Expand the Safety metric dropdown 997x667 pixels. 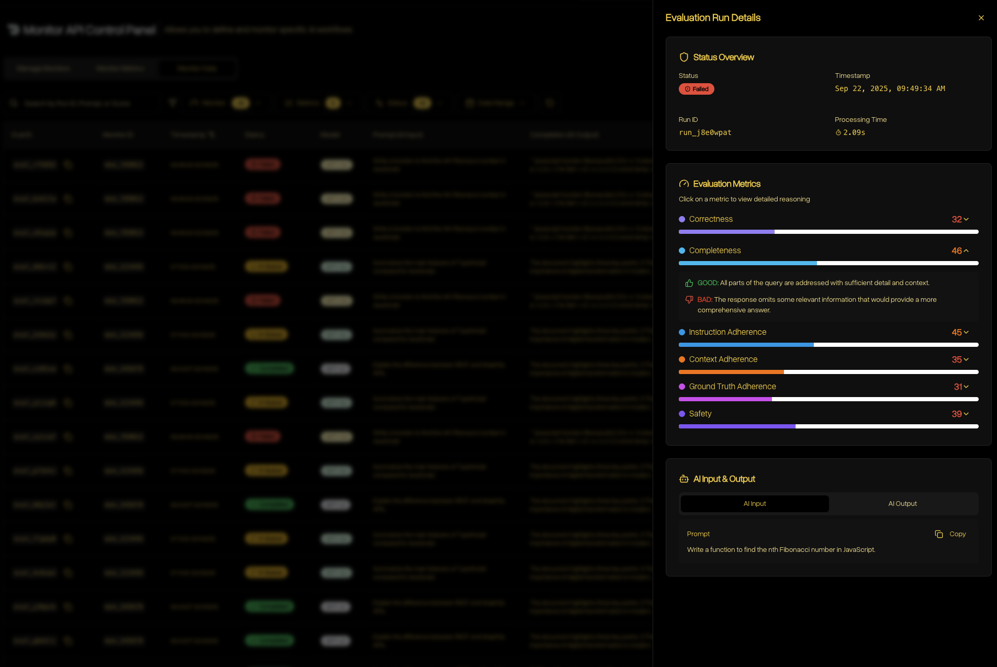coord(967,414)
